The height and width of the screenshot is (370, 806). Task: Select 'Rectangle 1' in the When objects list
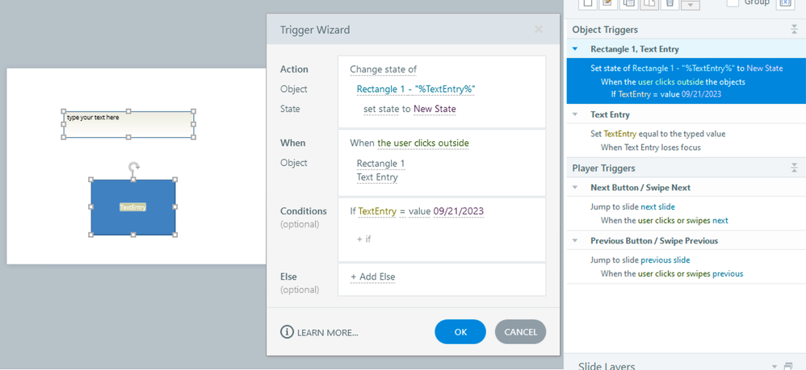pos(381,164)
